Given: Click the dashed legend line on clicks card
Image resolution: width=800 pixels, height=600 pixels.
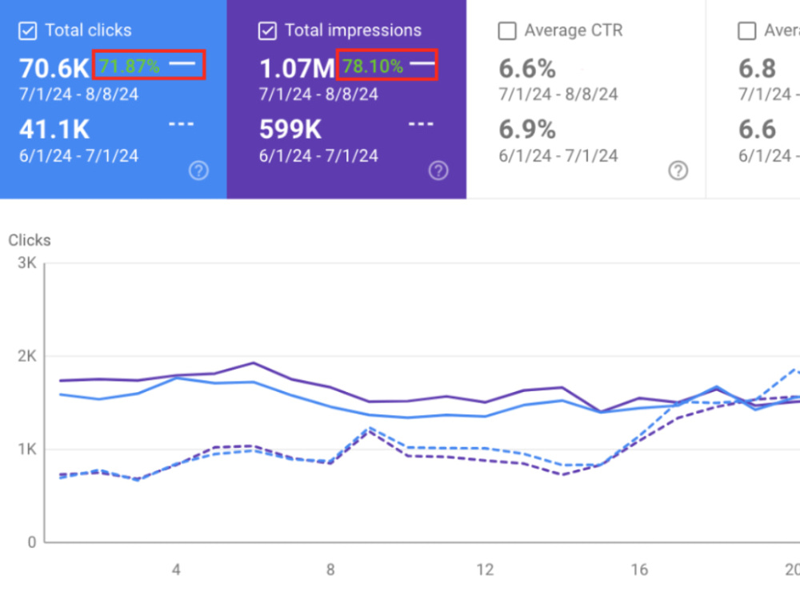Looking at the screenshot, I should point(182,124).
